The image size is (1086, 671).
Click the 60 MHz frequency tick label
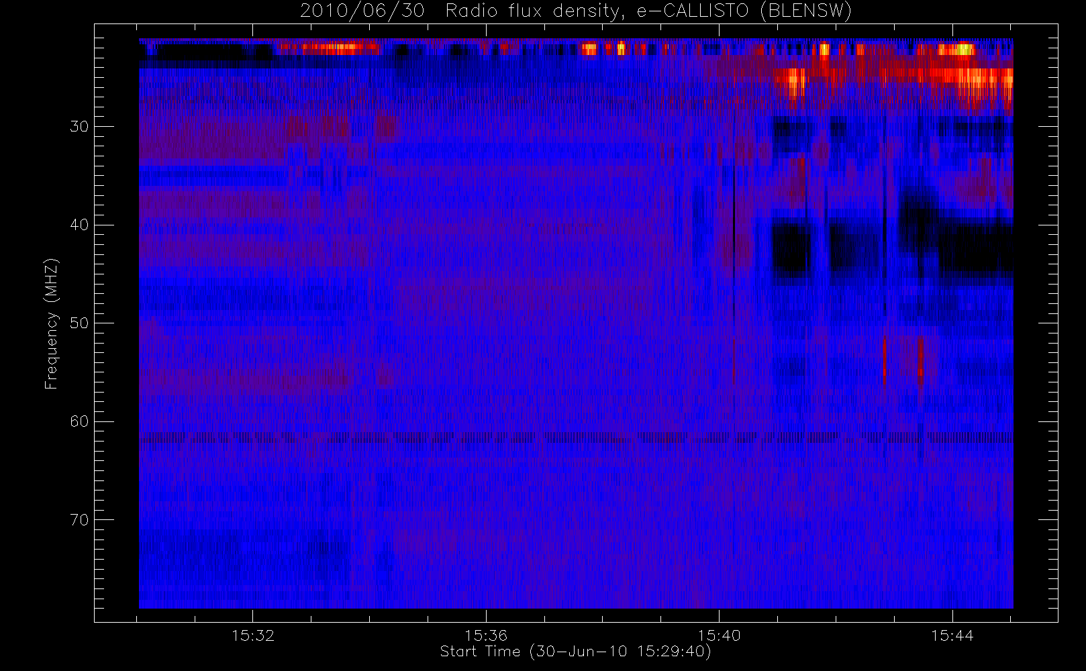[x=79, y=421]
